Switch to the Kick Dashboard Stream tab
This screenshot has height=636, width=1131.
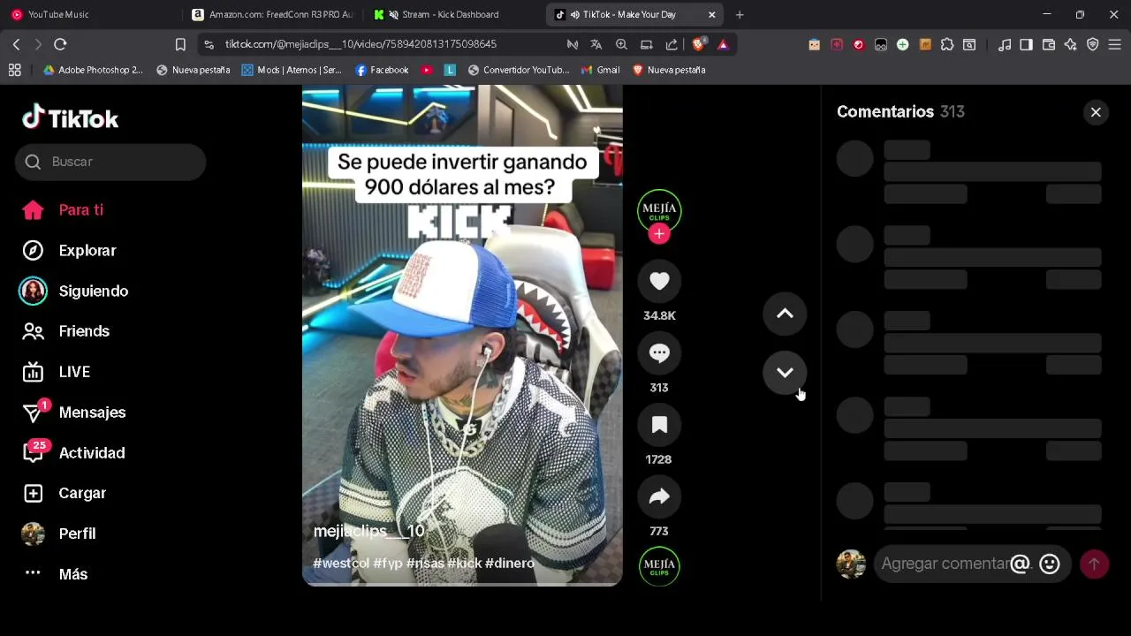[455, 14]
